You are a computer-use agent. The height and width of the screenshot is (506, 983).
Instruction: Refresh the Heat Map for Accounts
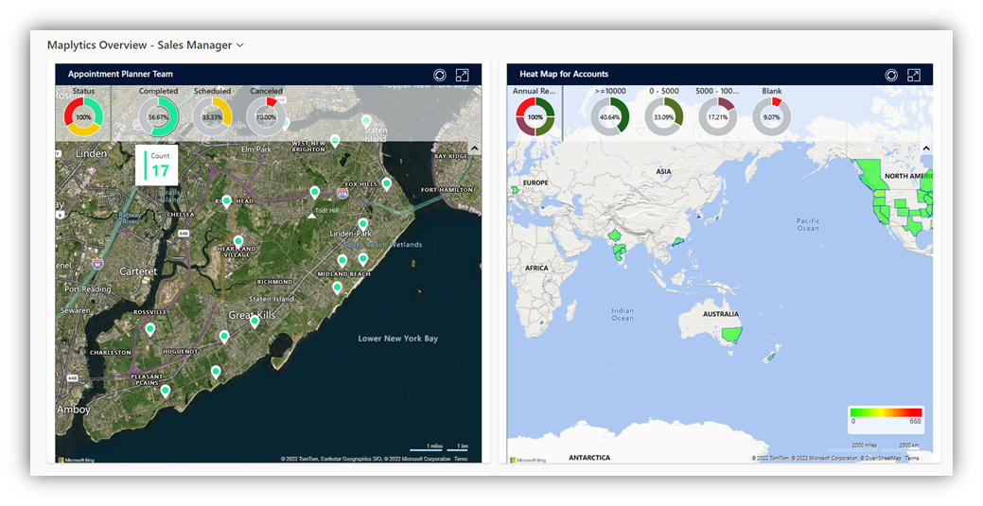(891, 75)
